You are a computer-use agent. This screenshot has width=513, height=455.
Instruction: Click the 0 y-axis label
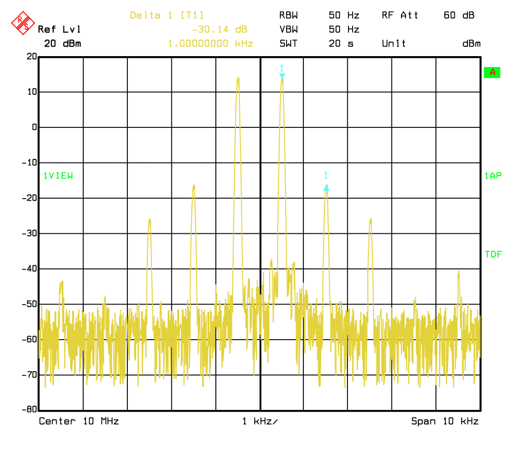[x=35, y=127]
